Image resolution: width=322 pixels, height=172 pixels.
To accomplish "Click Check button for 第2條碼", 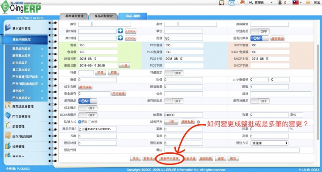I will 131,38.
